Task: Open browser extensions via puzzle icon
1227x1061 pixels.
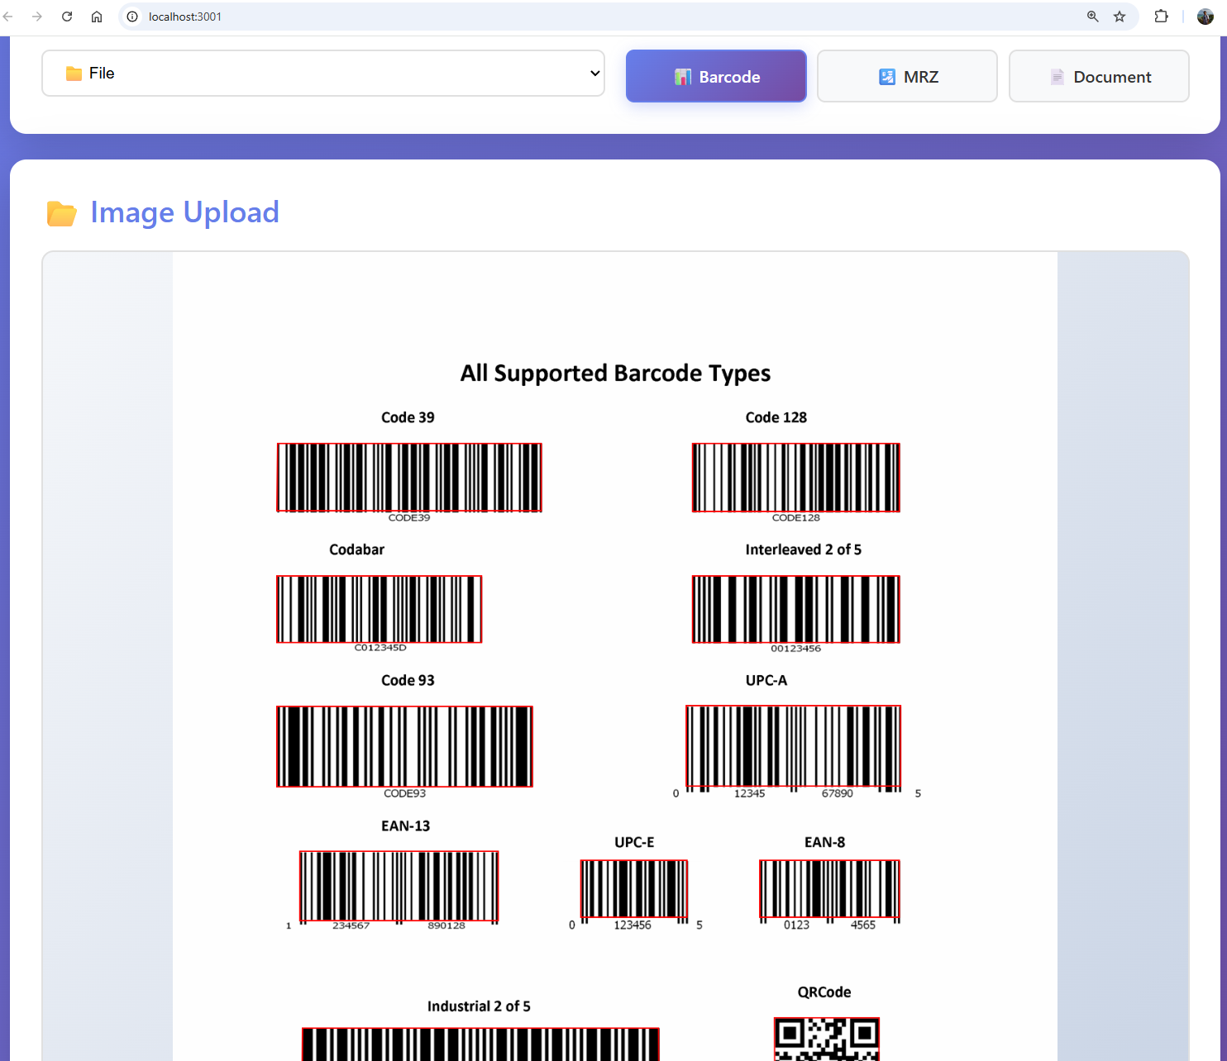Action: coord(1162,16)
